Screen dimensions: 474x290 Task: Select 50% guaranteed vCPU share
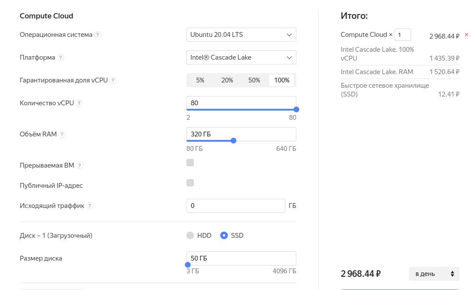click(254, 80)
